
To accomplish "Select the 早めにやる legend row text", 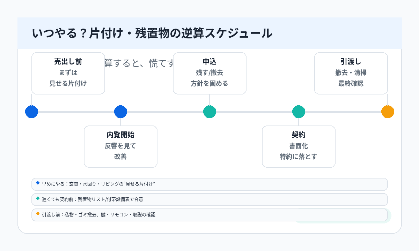I will click(98, 184).
